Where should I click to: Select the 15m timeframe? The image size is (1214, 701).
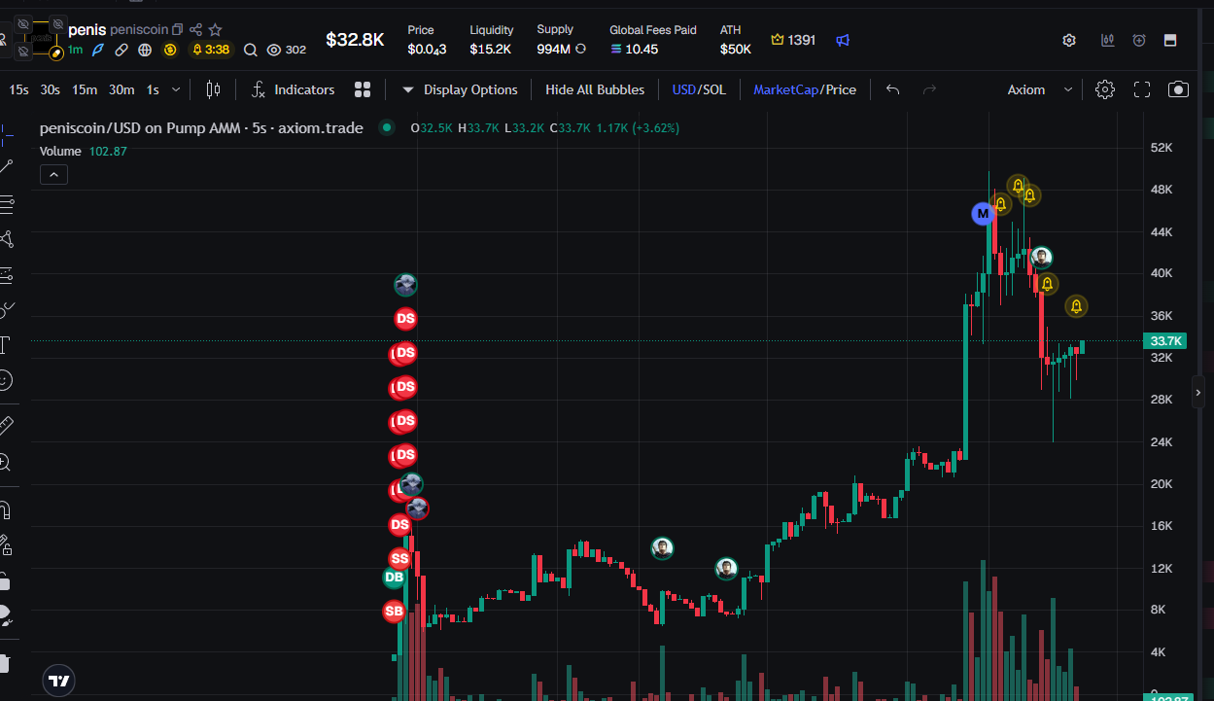click(85, 89)
